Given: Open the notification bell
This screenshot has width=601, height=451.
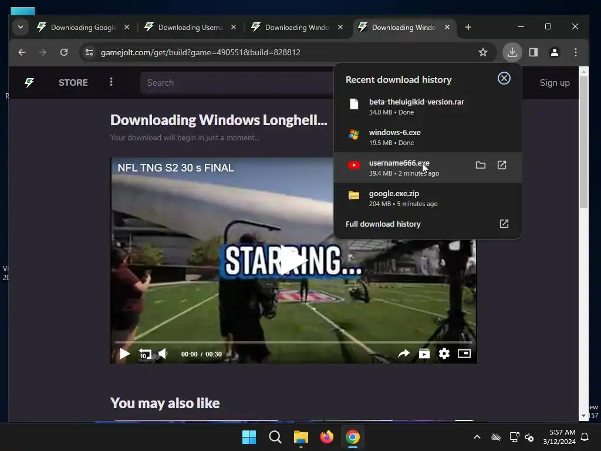Looking at the screenshot, I should pyautogui.click(x=585, y=437).
